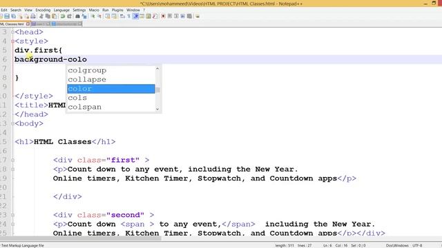Viewport: 442px width, 248px height.
Task: Save the recorded macro icon
Action: [x=189, y=17]
